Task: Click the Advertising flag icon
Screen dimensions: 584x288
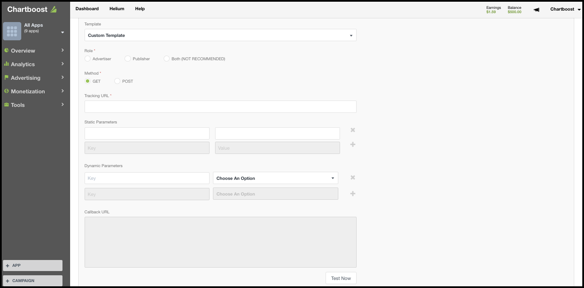Action: (6, 78)
